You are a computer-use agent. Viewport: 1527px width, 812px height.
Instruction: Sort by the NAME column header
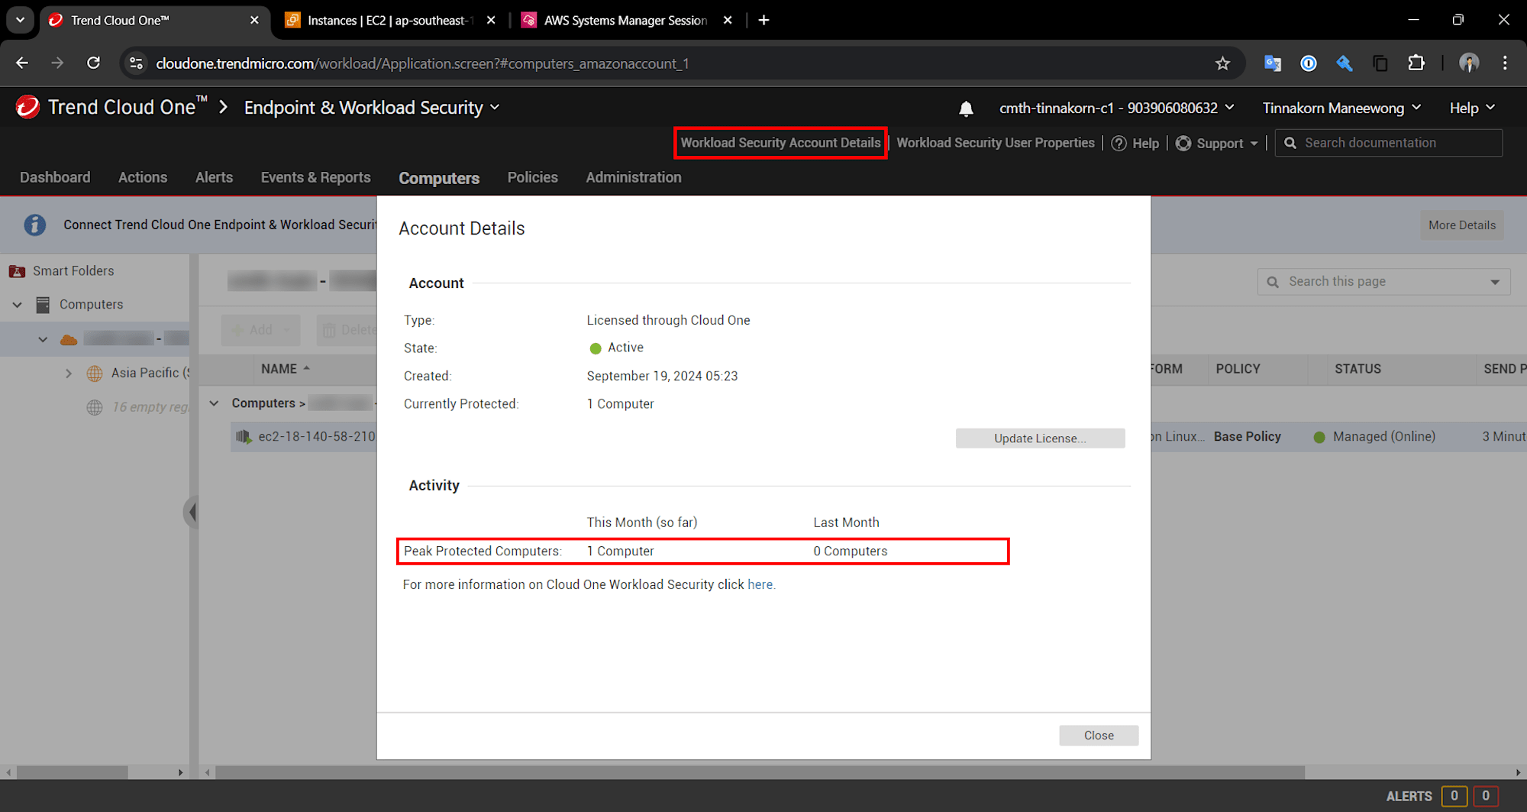point(286,369)
